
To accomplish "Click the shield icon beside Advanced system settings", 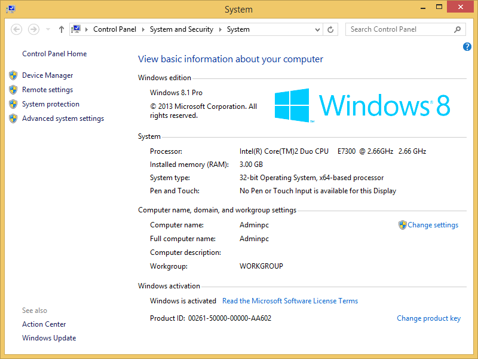I will 13,118.
